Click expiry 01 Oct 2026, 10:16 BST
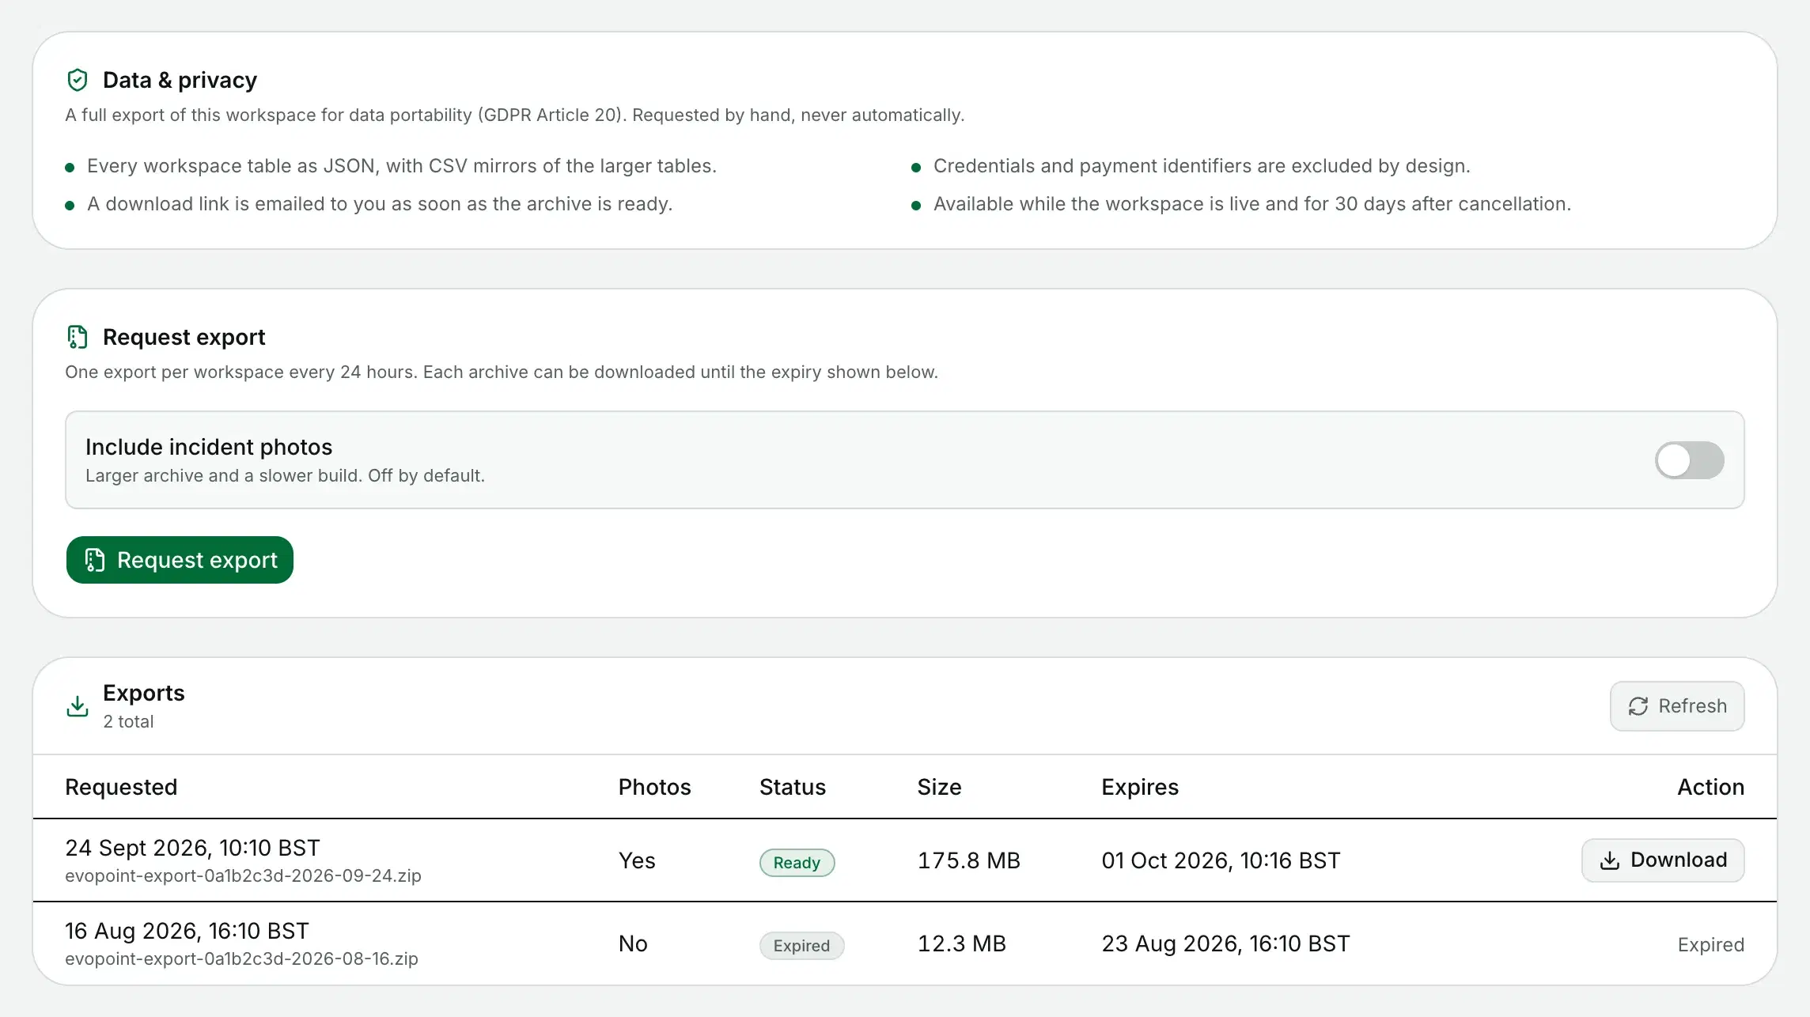 [1221, 860]
